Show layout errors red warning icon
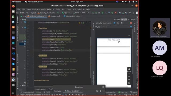Screen dimensions: 171x96 pos(131,23)
